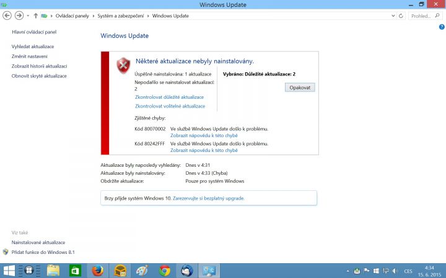Expand address bar history dropdown

click(393, 16)
